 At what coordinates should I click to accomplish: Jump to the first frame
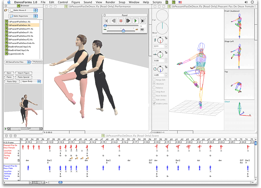[x=106, y=21]
